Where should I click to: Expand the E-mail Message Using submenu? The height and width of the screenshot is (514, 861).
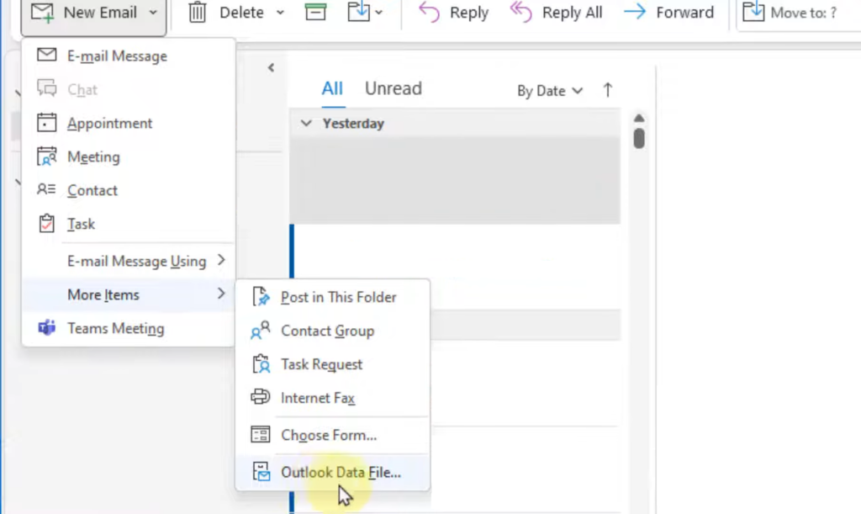click(129, 261)
